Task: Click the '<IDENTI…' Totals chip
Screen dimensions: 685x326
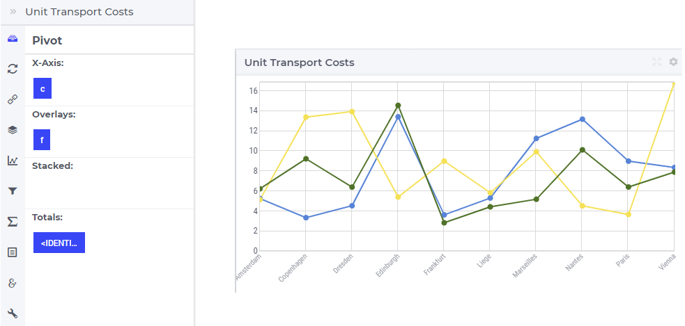Action: pos(59,243)
